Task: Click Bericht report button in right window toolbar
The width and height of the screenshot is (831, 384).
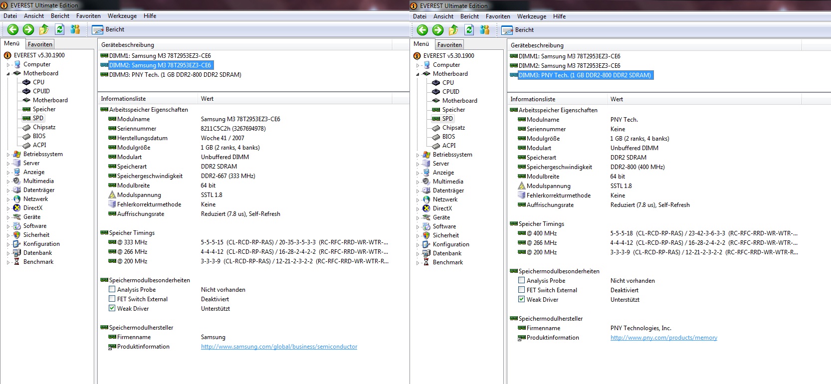Action: [518, 30]
